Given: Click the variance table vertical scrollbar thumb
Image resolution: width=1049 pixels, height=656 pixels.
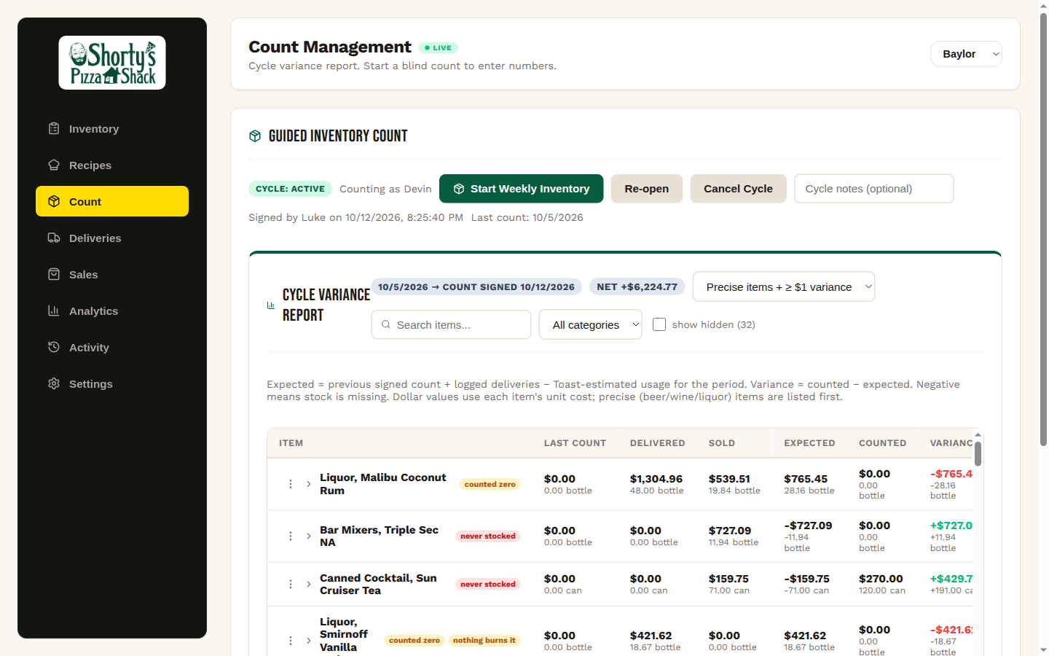Looking at the screenshot, I should (978, 453).
